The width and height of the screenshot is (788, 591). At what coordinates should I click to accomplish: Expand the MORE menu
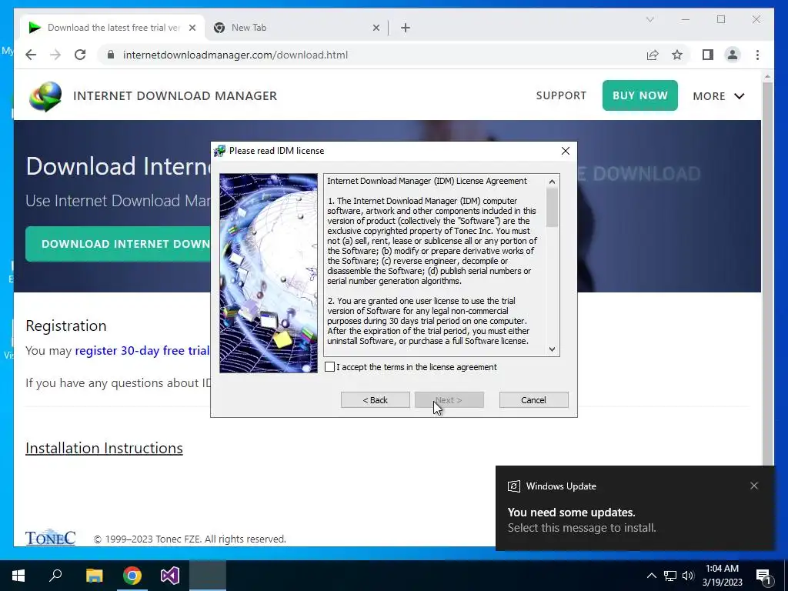(719, 96)
